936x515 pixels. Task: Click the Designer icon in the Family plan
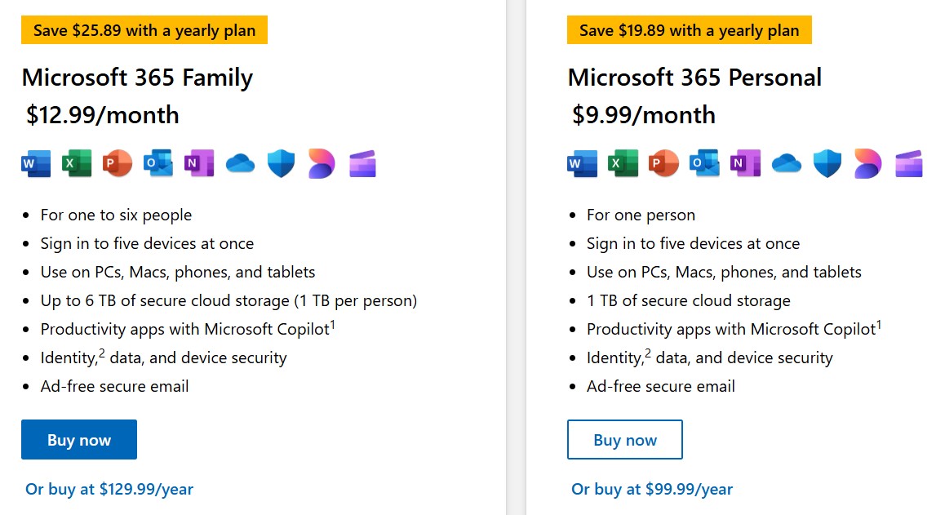[x=322, y=163]
